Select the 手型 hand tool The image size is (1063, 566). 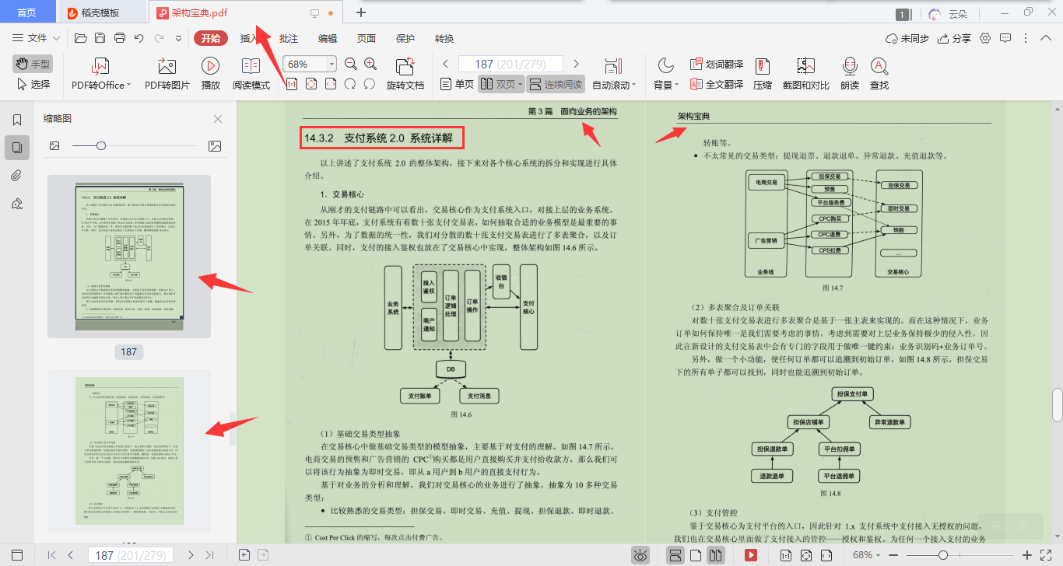[x=33, y=64]
